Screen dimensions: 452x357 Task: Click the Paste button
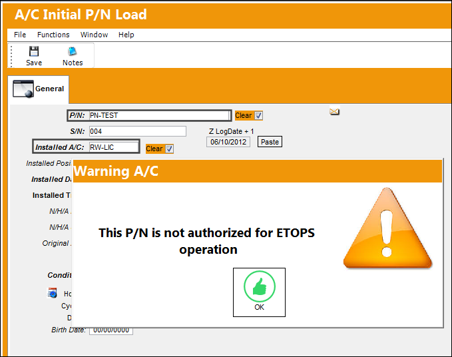[270, 142]
